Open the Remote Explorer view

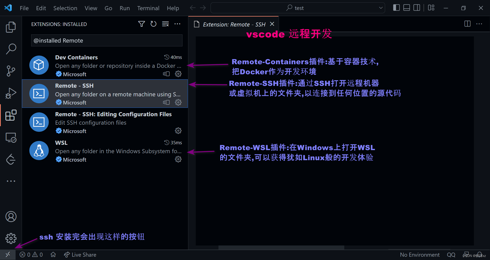[x=11, y=138]
